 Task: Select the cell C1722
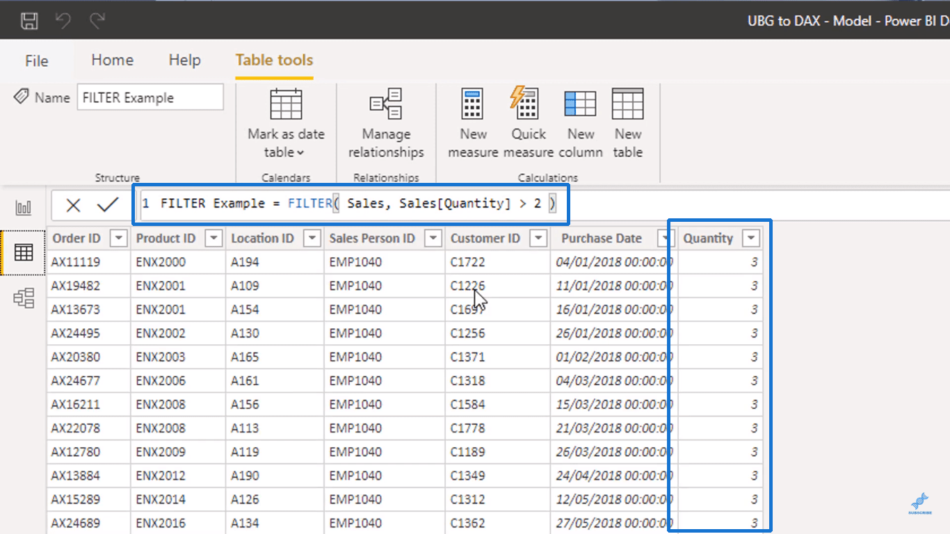(497, 262)
